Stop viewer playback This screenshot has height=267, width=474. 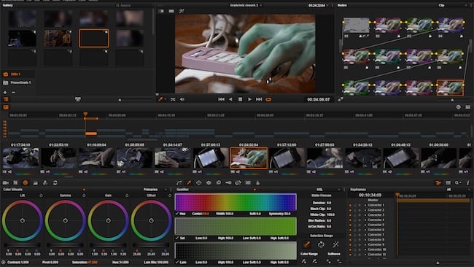coord(241,99)
